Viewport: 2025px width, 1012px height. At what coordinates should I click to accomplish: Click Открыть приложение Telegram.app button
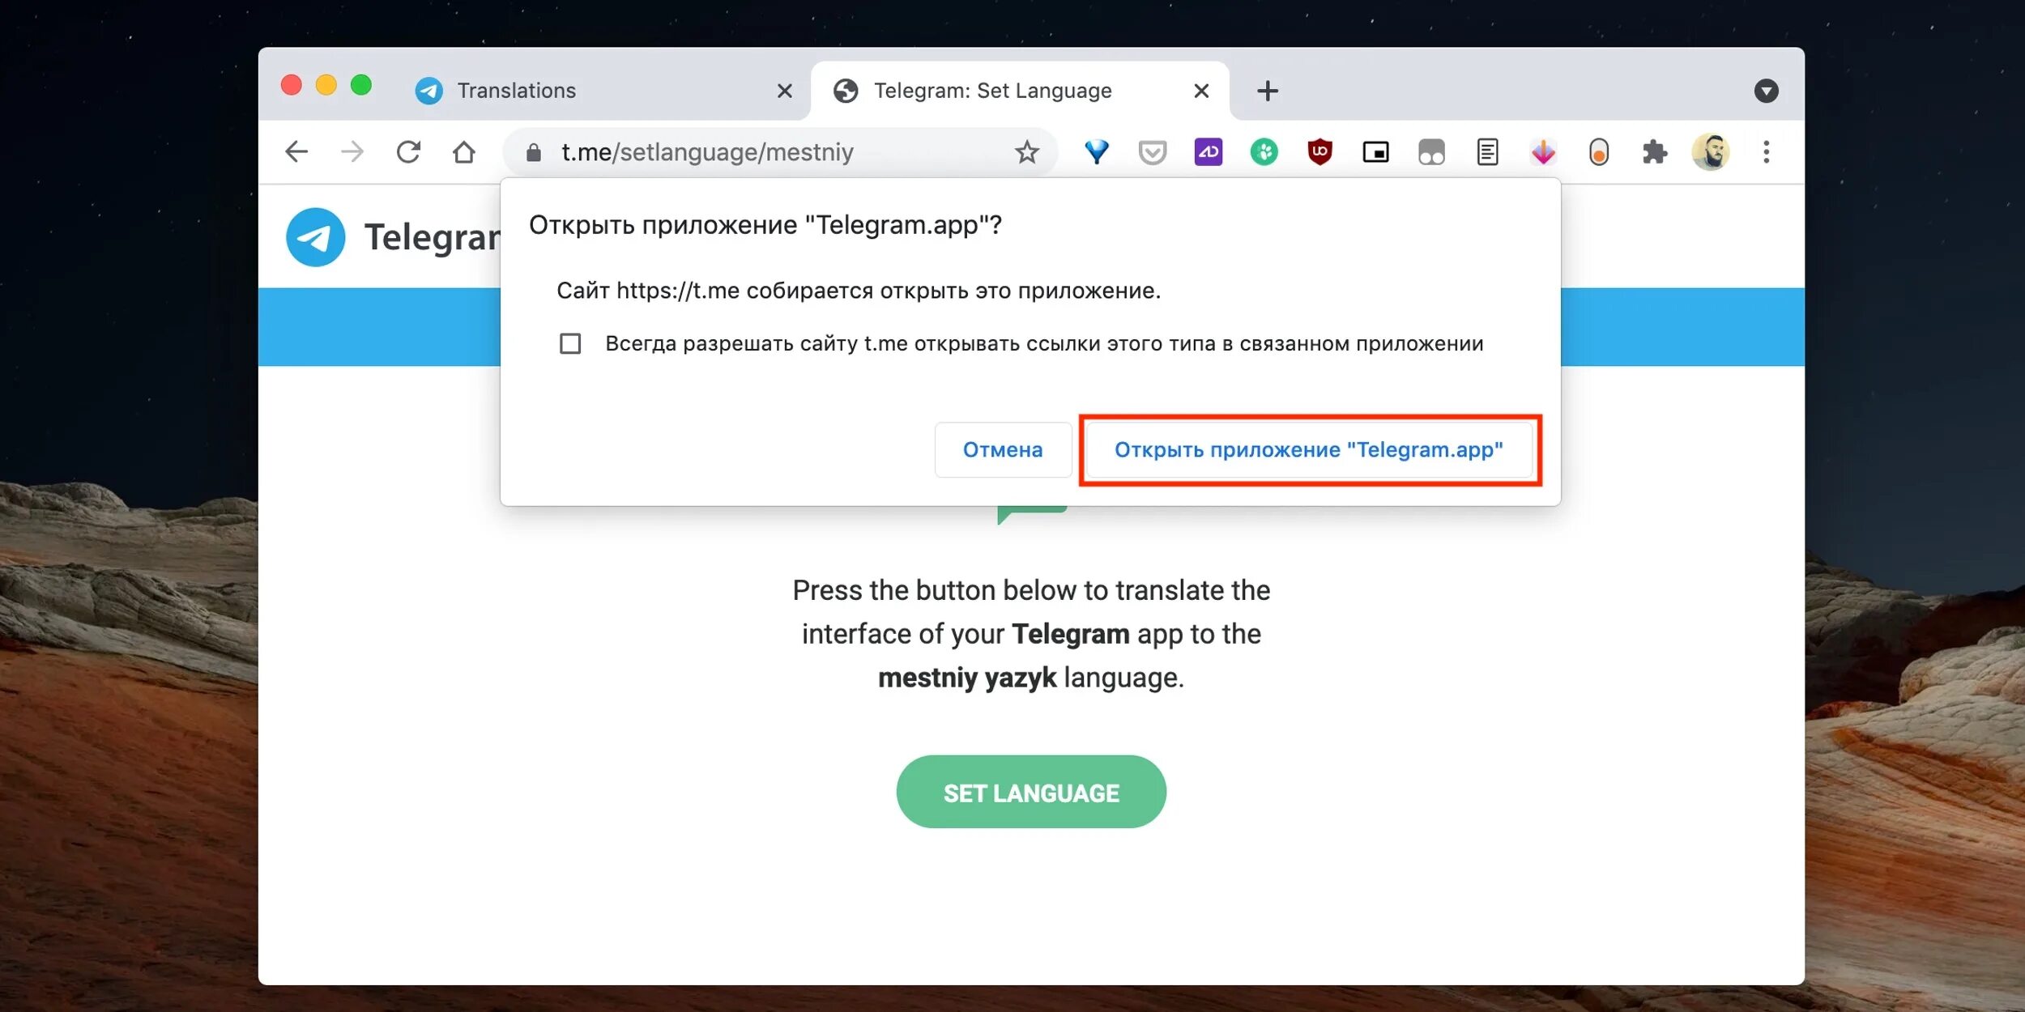(x=1308, y=449)
